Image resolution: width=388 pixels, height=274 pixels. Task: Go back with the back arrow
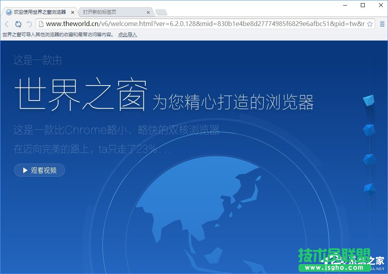pyautogui.click(x=7, y=24)
